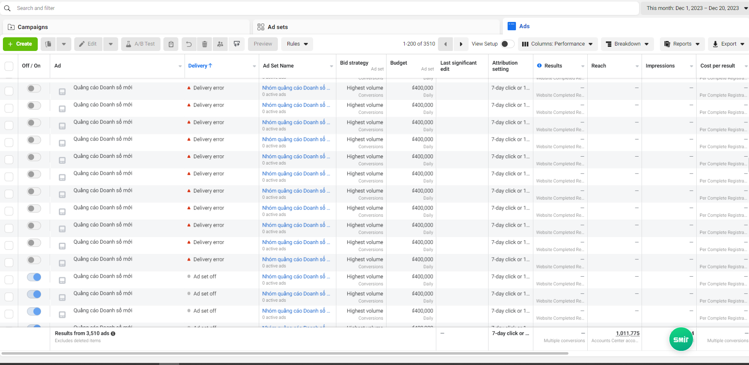Viewport: 749px width, 365px height.
Task: Sort by the Cost per result header
Action: point(717,66)
